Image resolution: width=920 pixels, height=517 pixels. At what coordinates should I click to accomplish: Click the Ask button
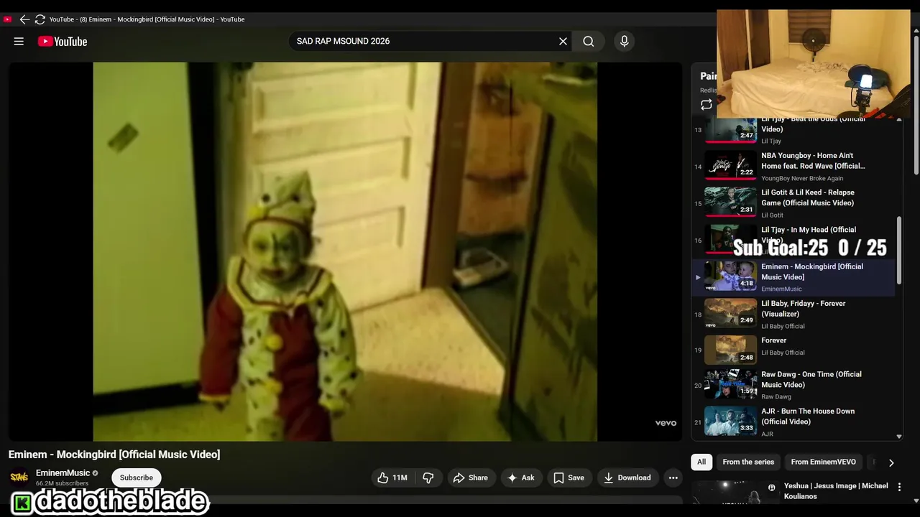tap(521, 478)
